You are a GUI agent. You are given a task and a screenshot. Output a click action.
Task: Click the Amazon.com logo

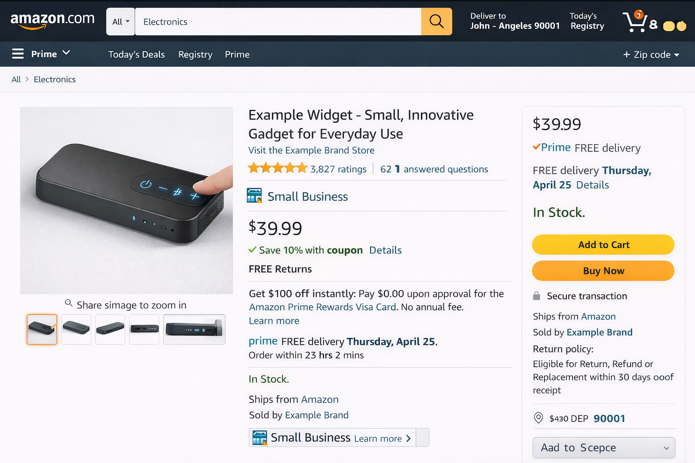[x=52, y=20]
